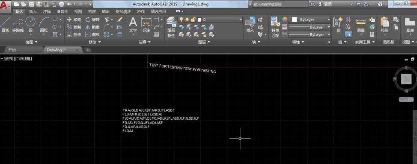Activate the Move (移动) command

coord(74,20)
